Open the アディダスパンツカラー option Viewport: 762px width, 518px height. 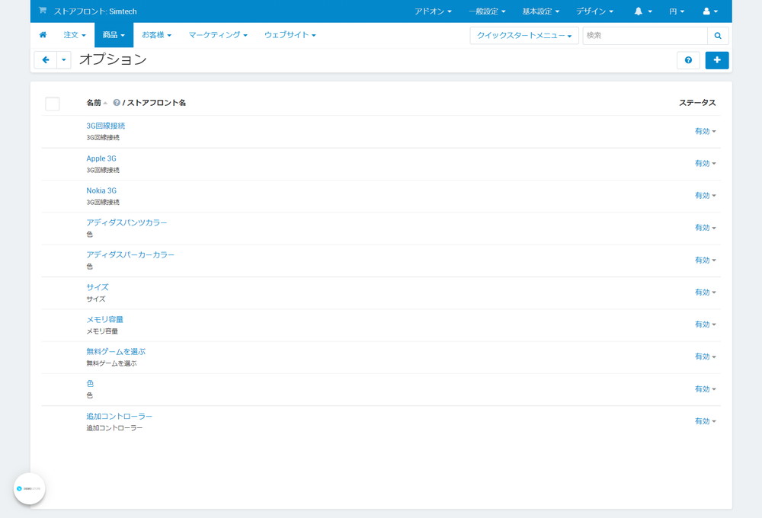(126, 222)
